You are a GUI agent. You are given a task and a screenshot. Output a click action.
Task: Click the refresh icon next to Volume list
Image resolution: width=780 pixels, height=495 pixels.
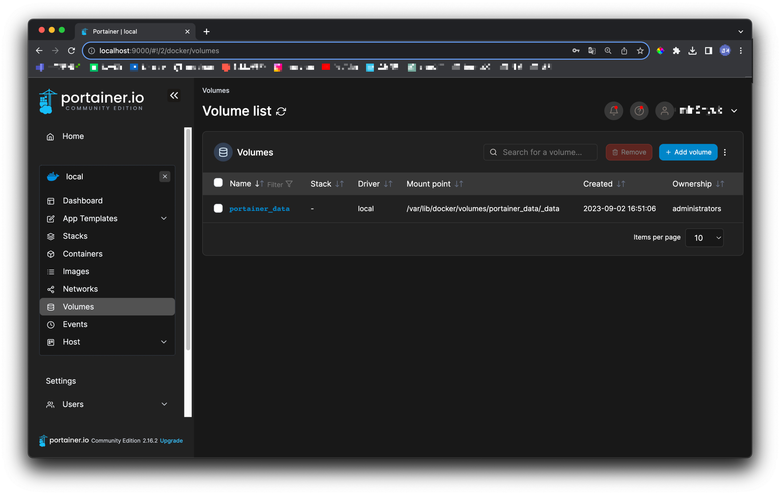(281, 112)
